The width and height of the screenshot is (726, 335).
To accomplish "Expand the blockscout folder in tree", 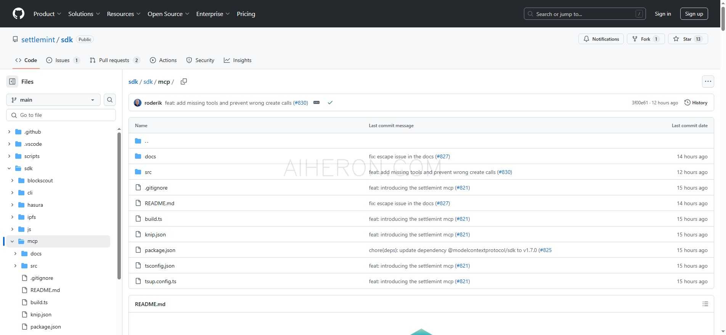I will tap(12, 180).
